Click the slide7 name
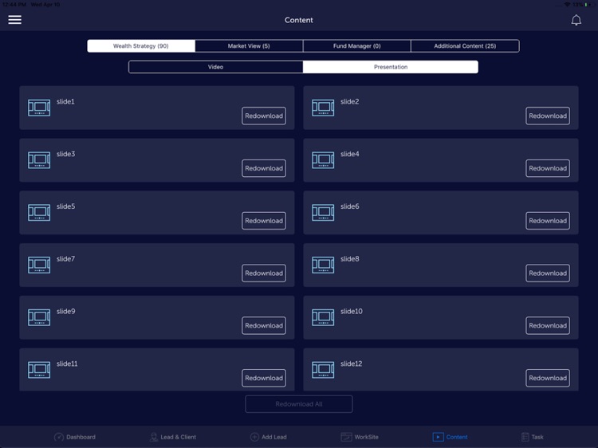598x448 pixels. (x=66, y=258)
